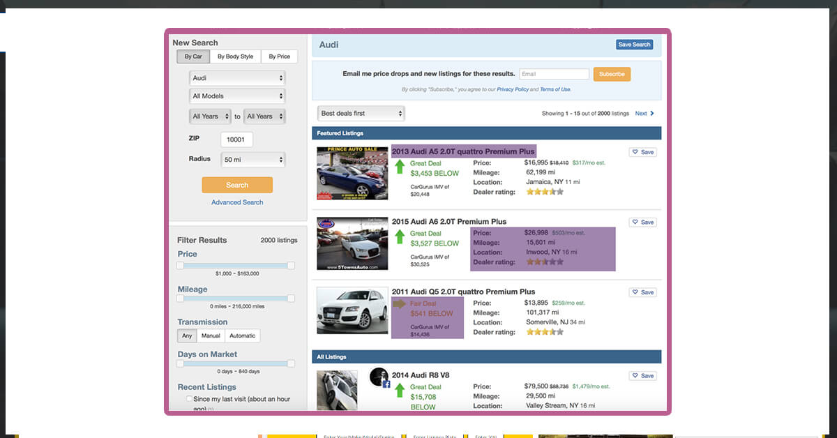Open the Privacy Policy link
Image resolution: width=837 pixels, height=438 pixels.
513,89
